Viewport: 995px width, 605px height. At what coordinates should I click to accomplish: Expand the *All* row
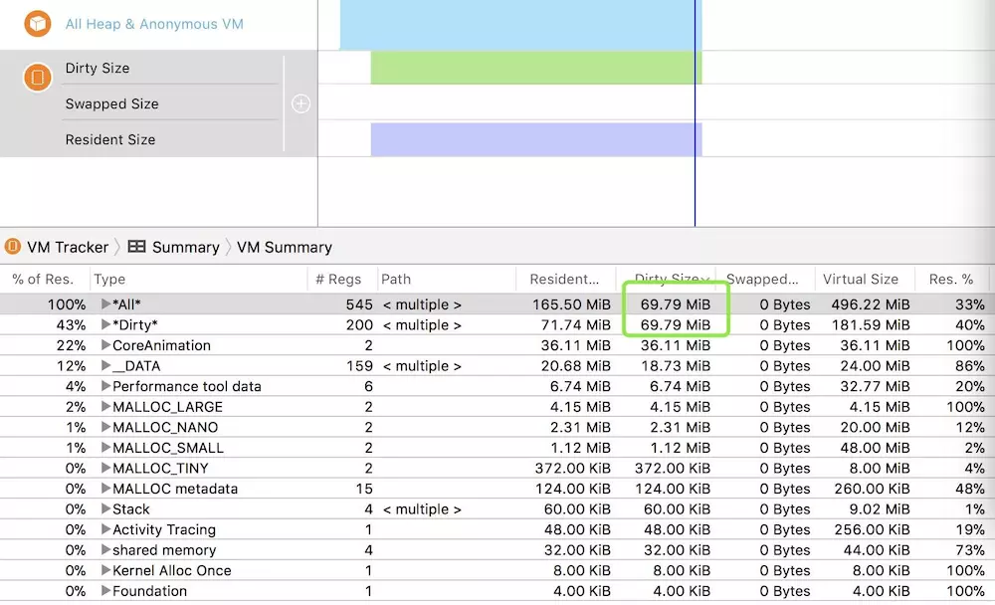click(105, 304)
